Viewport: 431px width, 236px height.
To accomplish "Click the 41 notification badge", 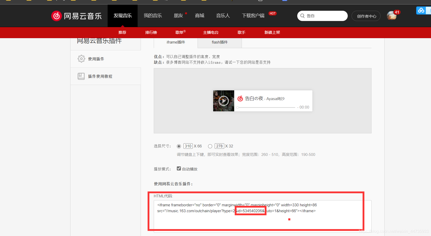I will (x=397, y=12).
